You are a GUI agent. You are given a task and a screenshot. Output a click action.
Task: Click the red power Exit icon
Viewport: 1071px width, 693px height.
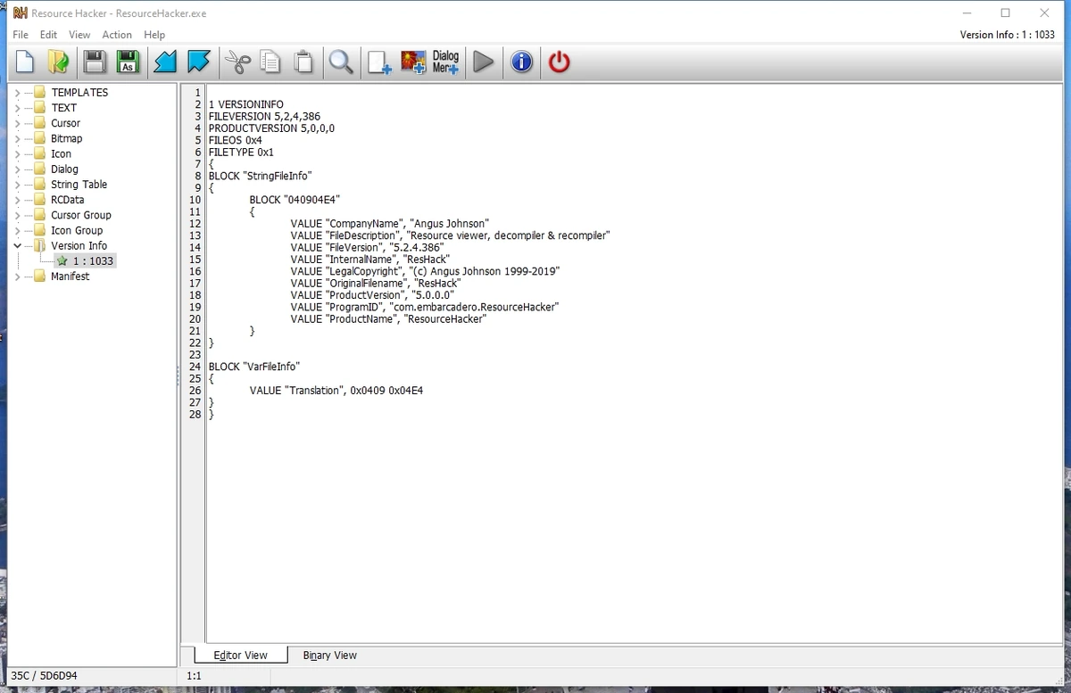tap(559, 62)
